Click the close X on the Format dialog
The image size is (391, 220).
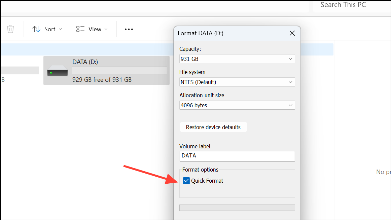(x=292, y=33)
